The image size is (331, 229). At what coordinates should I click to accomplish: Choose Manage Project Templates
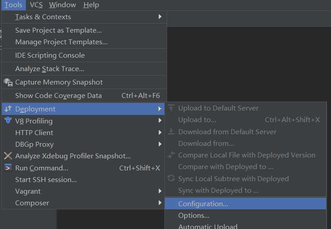62,42
